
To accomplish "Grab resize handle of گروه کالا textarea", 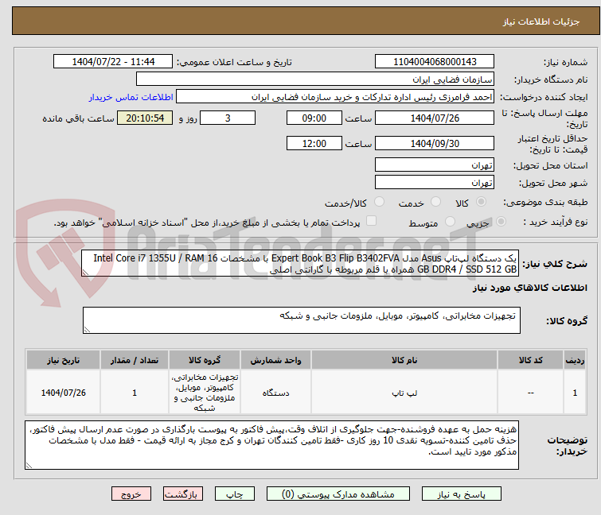I will click(87, 330).
